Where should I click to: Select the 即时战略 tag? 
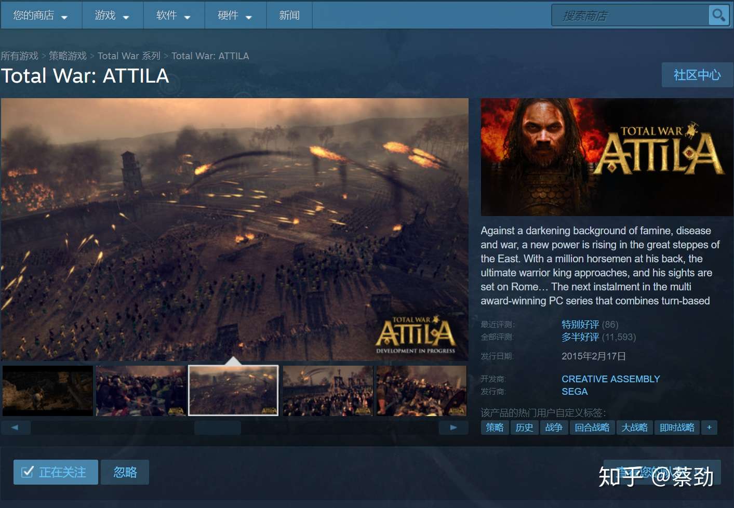tap(677, 427)
